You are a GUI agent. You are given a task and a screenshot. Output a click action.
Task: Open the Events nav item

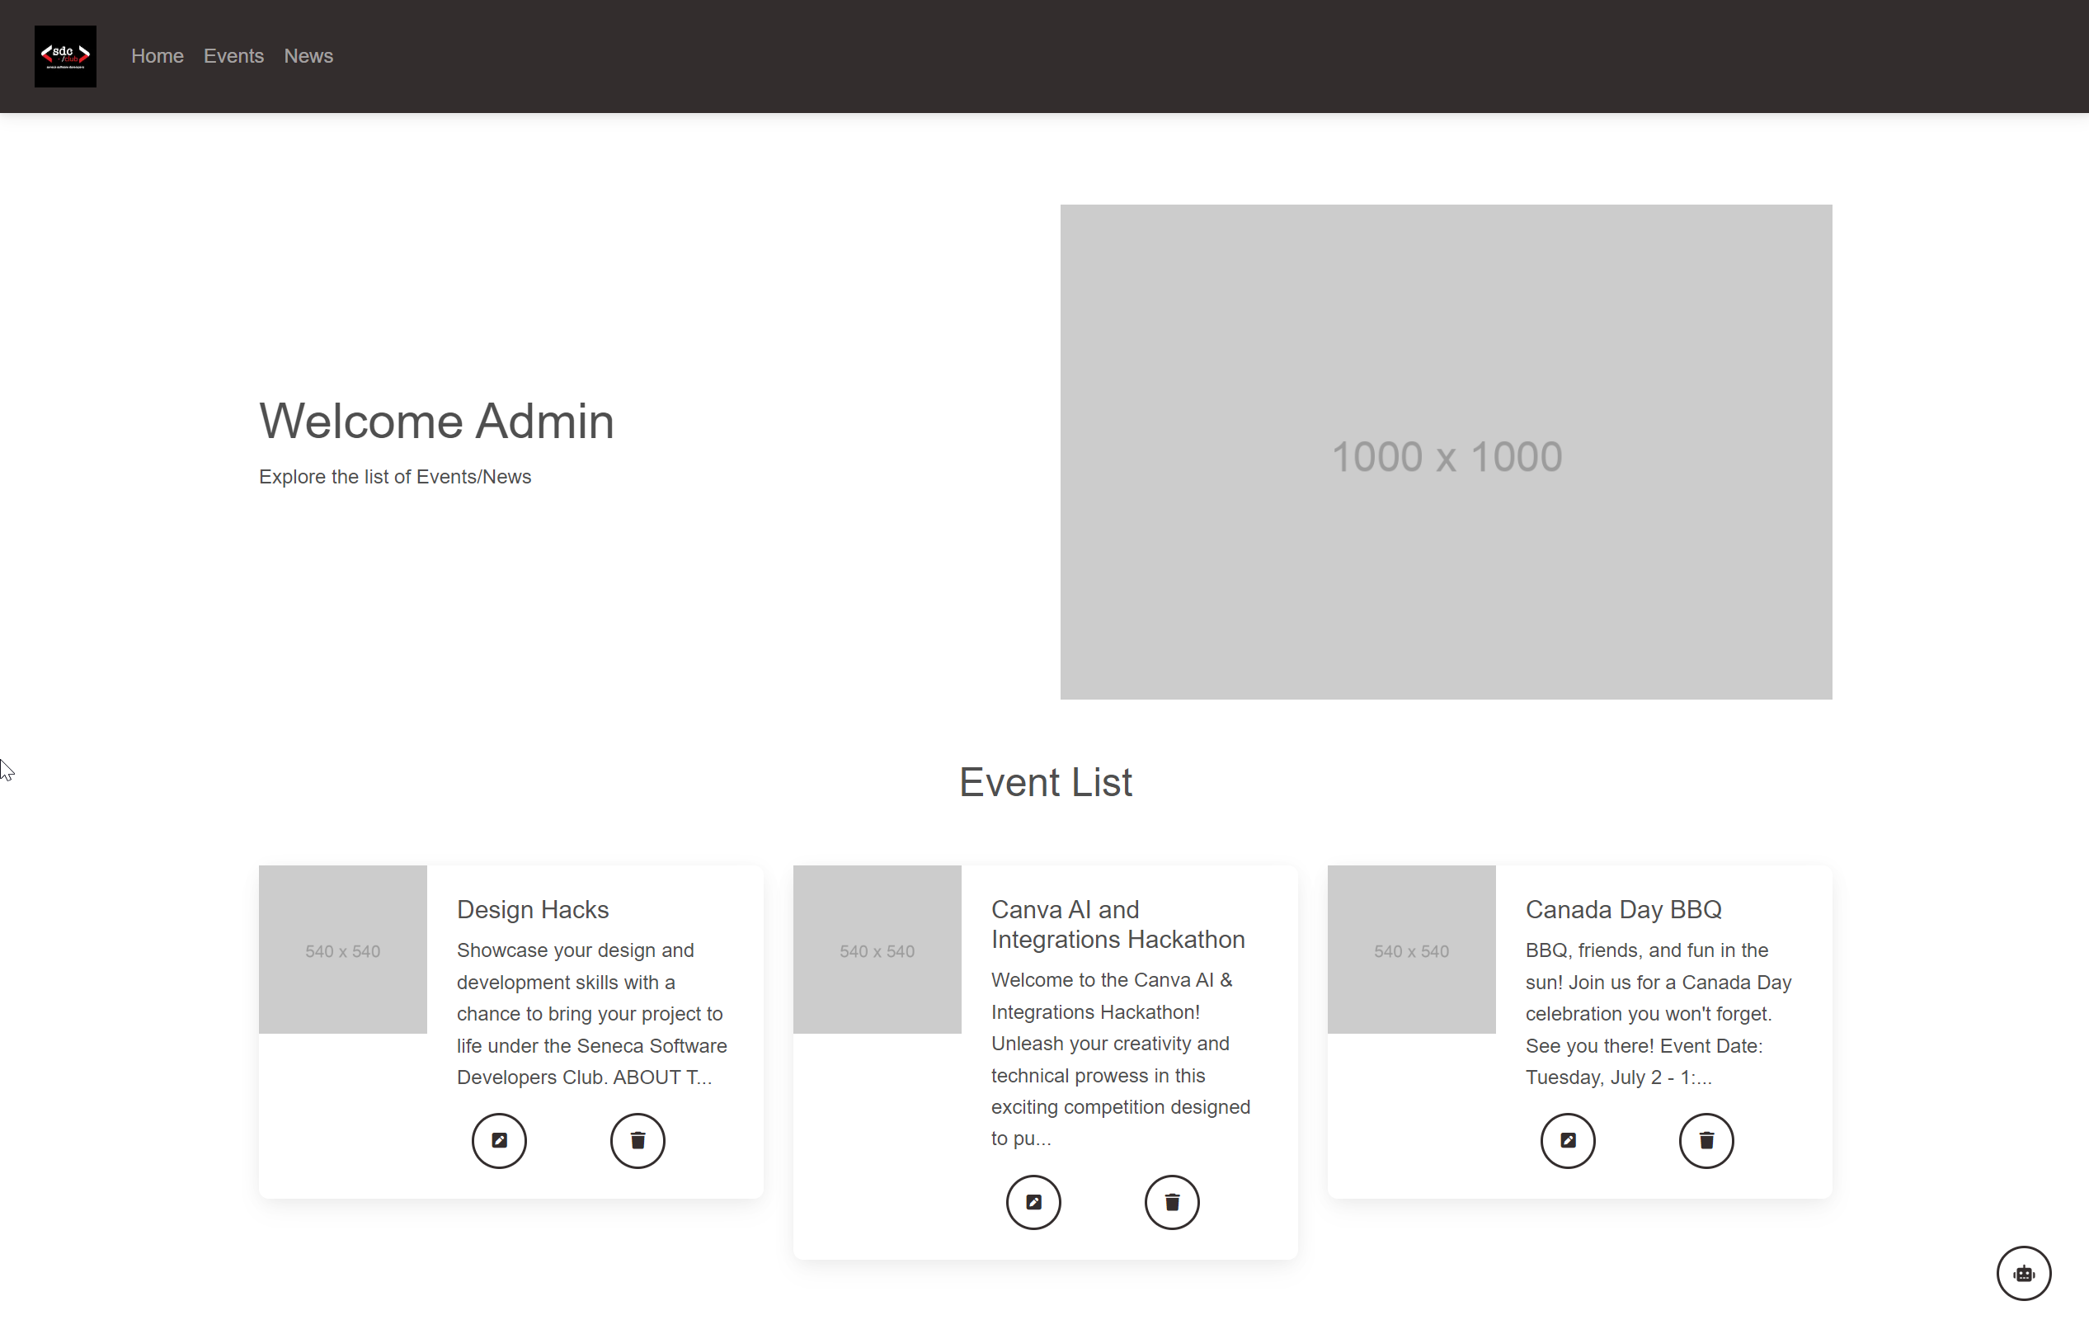point(233,56)
